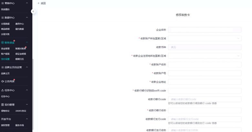Open the 资金管理 menu item

[5, 49]
